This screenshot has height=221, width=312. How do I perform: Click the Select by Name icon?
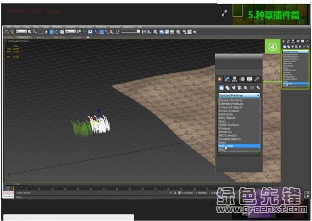click(x=35, y=32)
